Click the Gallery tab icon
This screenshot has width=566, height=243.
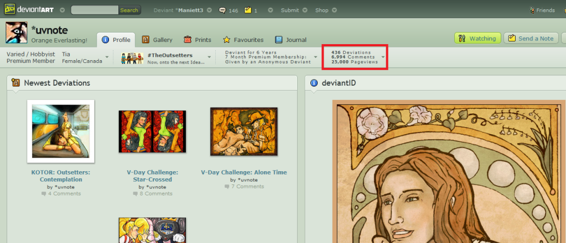tap(146, 39)
